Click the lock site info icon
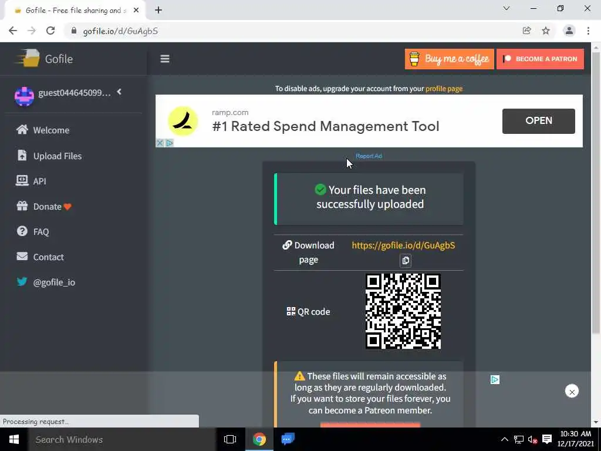Screen dimensions: 601x451 [74, 31]
